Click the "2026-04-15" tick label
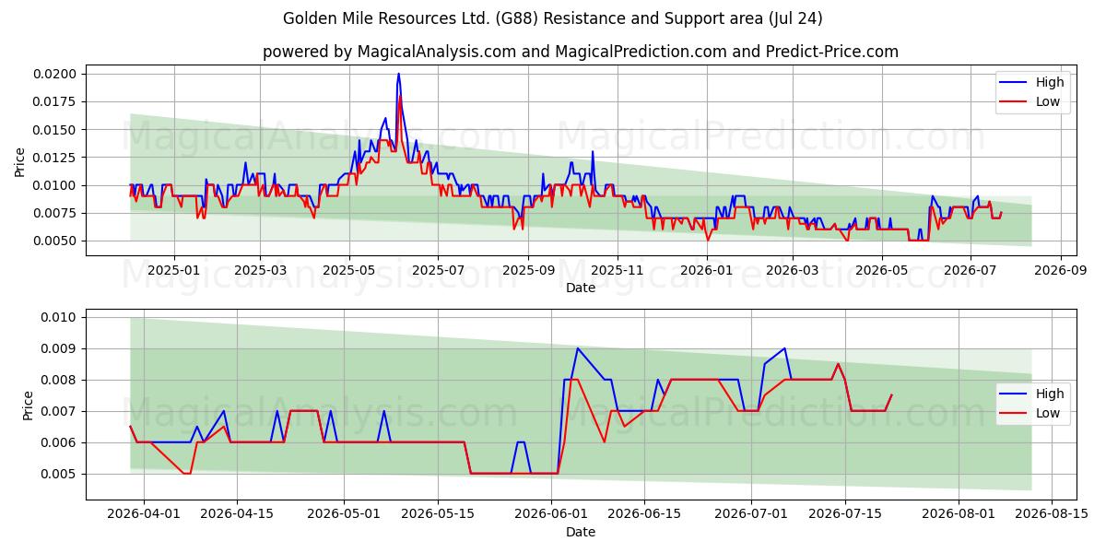1106x553 pixels. 237,514
